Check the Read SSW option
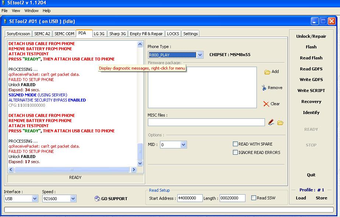340x217 pixels. tap(254, 198)
